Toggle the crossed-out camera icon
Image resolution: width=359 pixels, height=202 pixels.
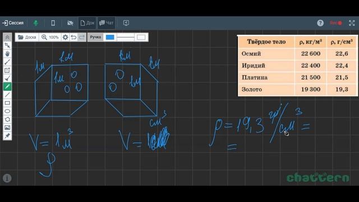(70, 23)
